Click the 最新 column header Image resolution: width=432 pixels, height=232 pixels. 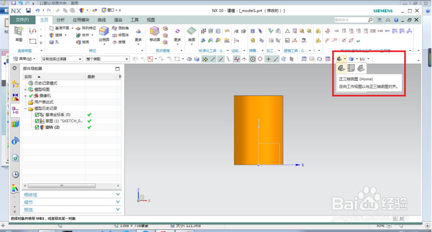click(x=102, y=77)
